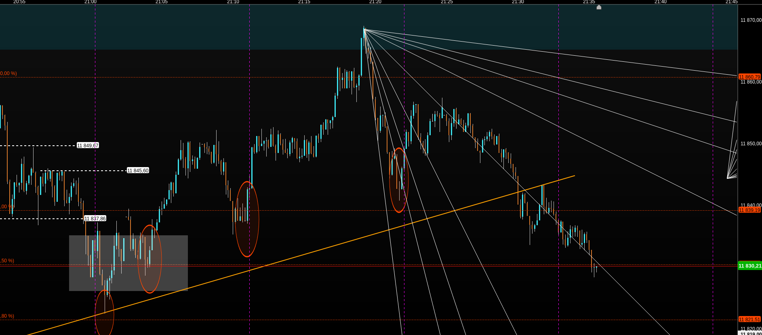Click the 11 850,00 price axis label
Image resolution: width=762 pixels, height=335 pixels.
[751, 144]
